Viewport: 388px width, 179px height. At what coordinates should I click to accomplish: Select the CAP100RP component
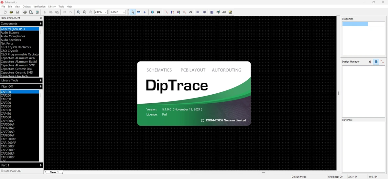pyautogui.click(x=19, y=146)
